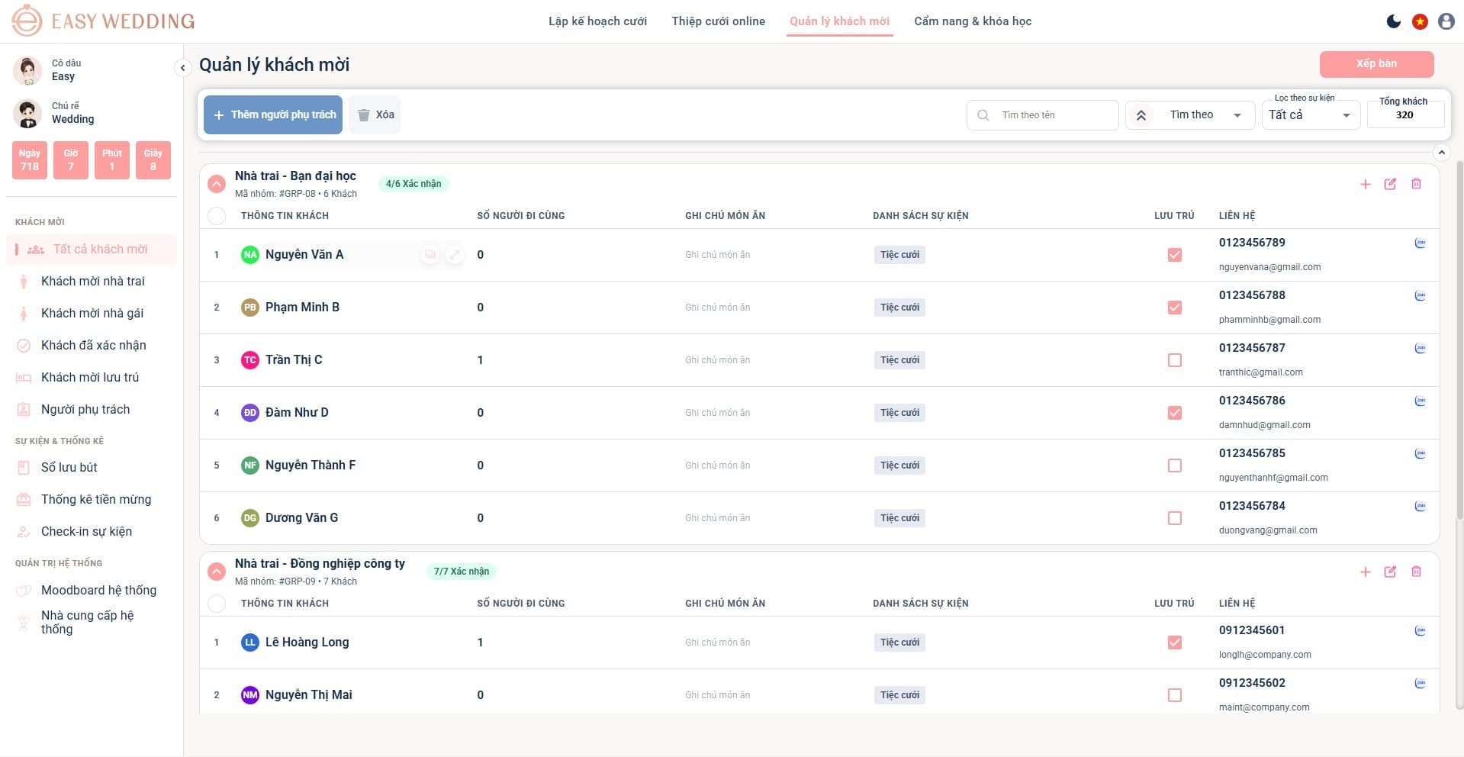Collapse Nhà trai - Đồng nghiệp công ty group
Viewport: 1464px width, 757px height.
(217, 572)
